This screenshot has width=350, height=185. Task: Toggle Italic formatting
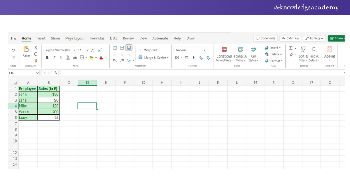coord(54,58)
